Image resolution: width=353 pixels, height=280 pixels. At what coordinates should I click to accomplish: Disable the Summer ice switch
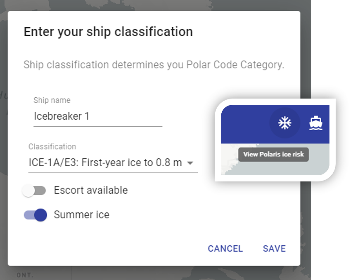coord(35,215)
